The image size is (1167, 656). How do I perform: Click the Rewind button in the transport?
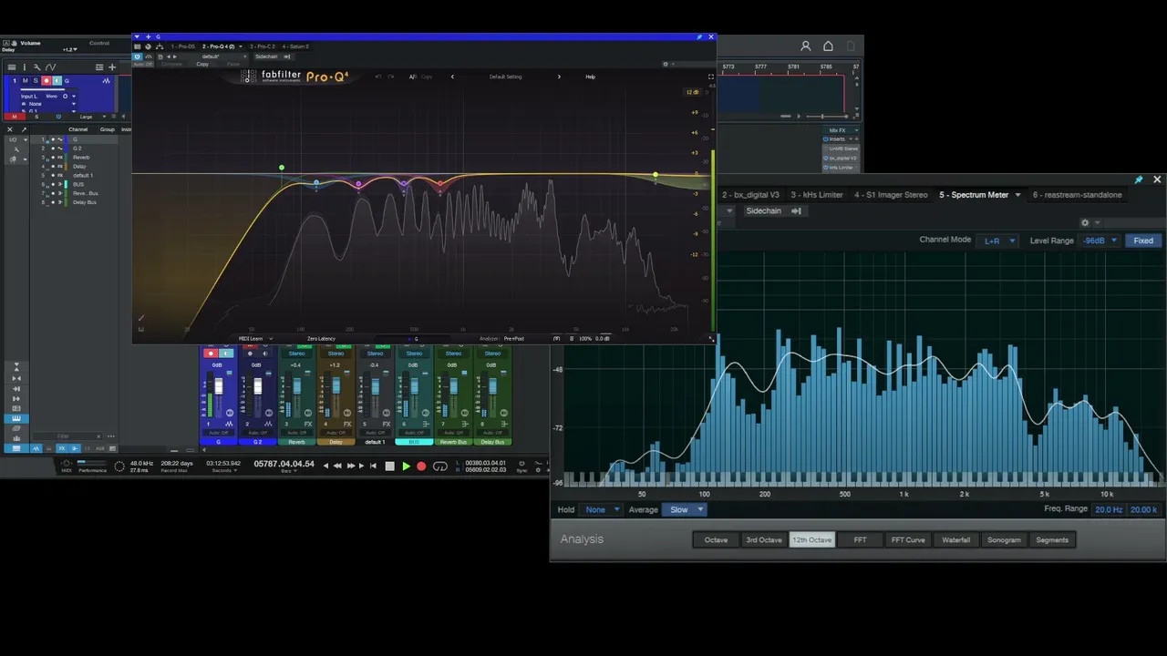pyautogui.click(x=337, y=466)
